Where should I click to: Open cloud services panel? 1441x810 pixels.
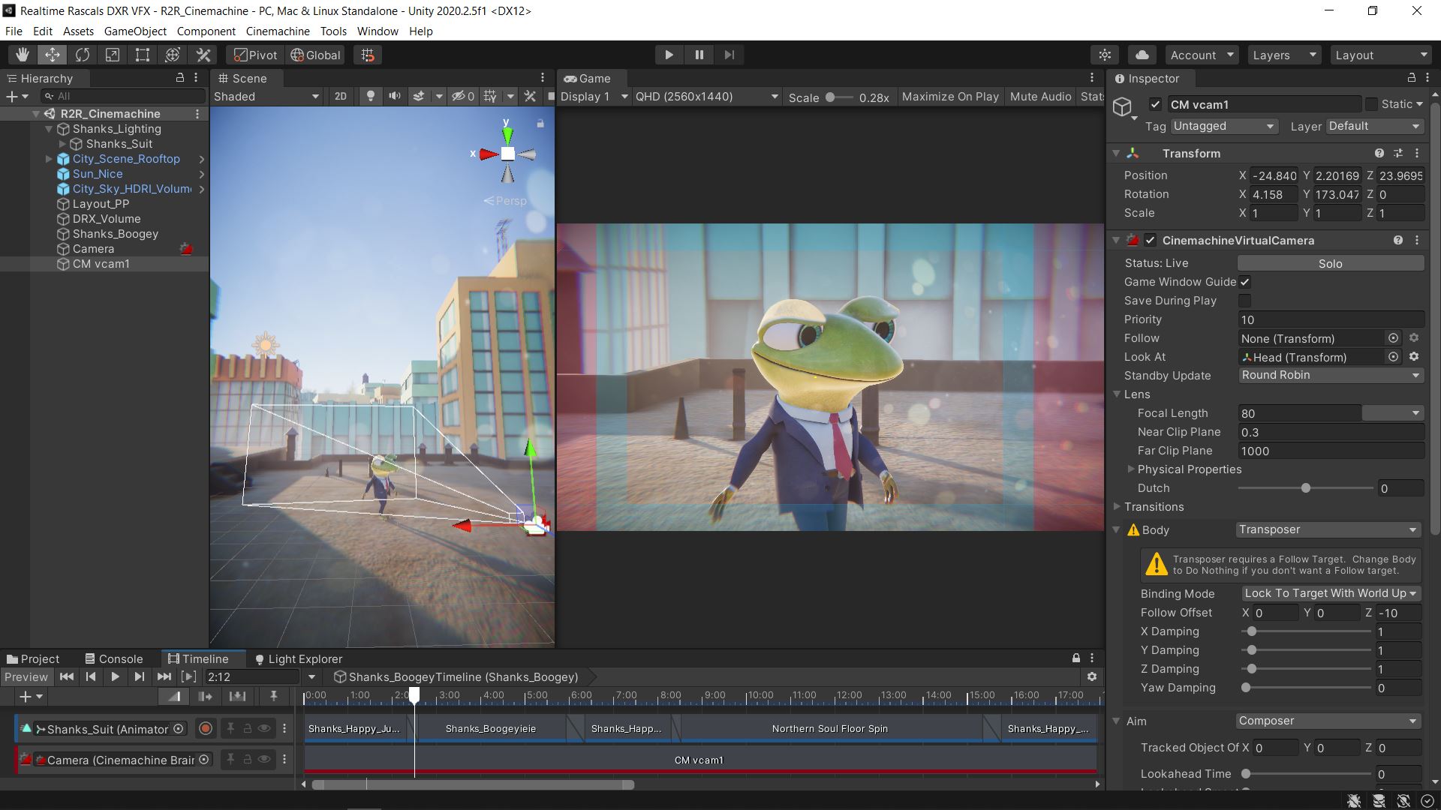tap(1142, 55)
